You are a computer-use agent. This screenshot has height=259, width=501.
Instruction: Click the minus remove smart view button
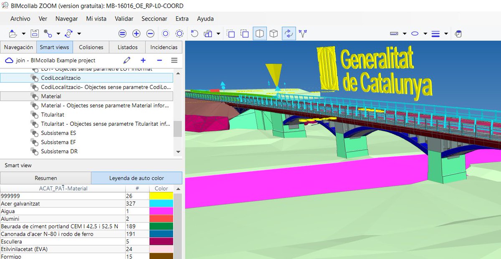[159, 60]
